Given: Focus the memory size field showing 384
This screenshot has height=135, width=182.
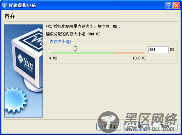Looking at the screenshot, I should (158, 50).
